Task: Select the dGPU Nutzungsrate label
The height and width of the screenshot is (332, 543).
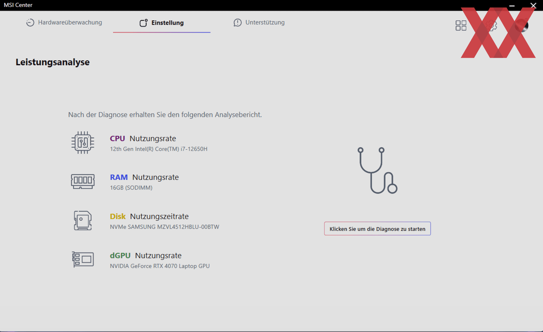Action: click(x=146, y=255)
